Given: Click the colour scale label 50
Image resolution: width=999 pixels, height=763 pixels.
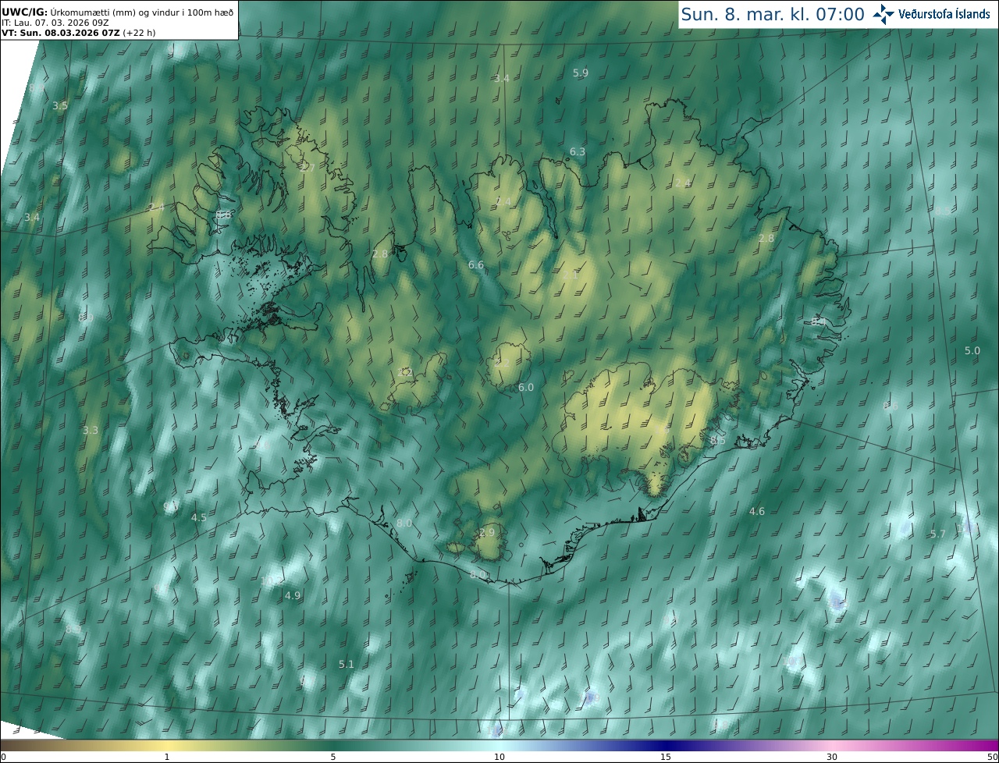Looking at the screenshot, I should (x=992, y=758).
